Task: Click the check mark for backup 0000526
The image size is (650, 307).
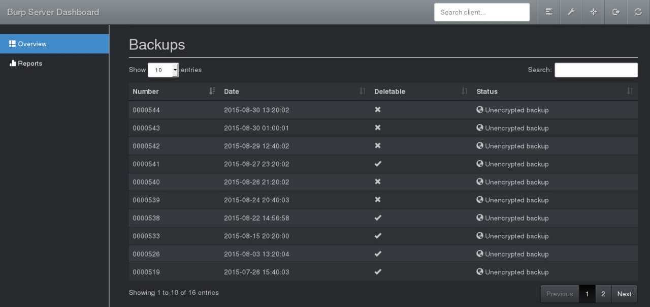Action: pyautogui.click(x=378, y=254)
